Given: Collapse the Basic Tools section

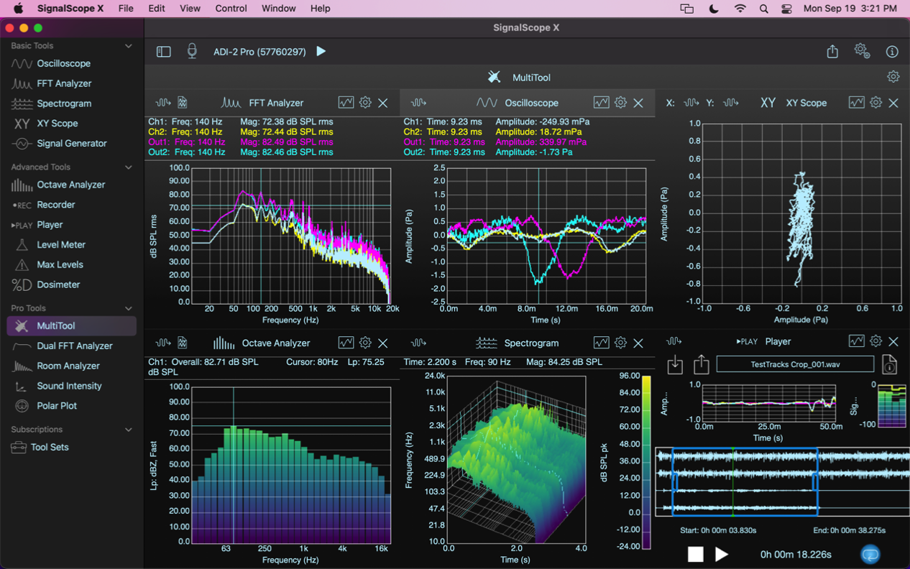Looking at the screenshot, I should point(129,45).
